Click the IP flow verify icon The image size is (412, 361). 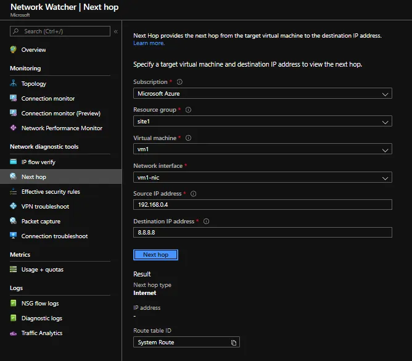(x=14, y=162)
